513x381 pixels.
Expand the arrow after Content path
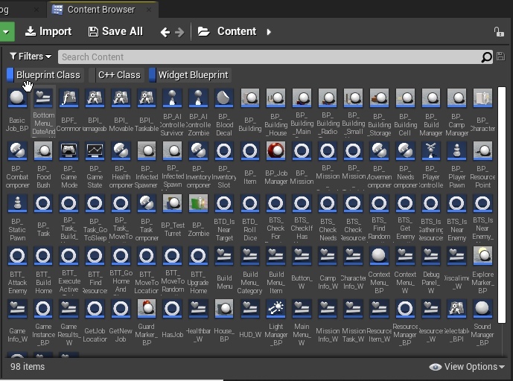coord(269,32)
